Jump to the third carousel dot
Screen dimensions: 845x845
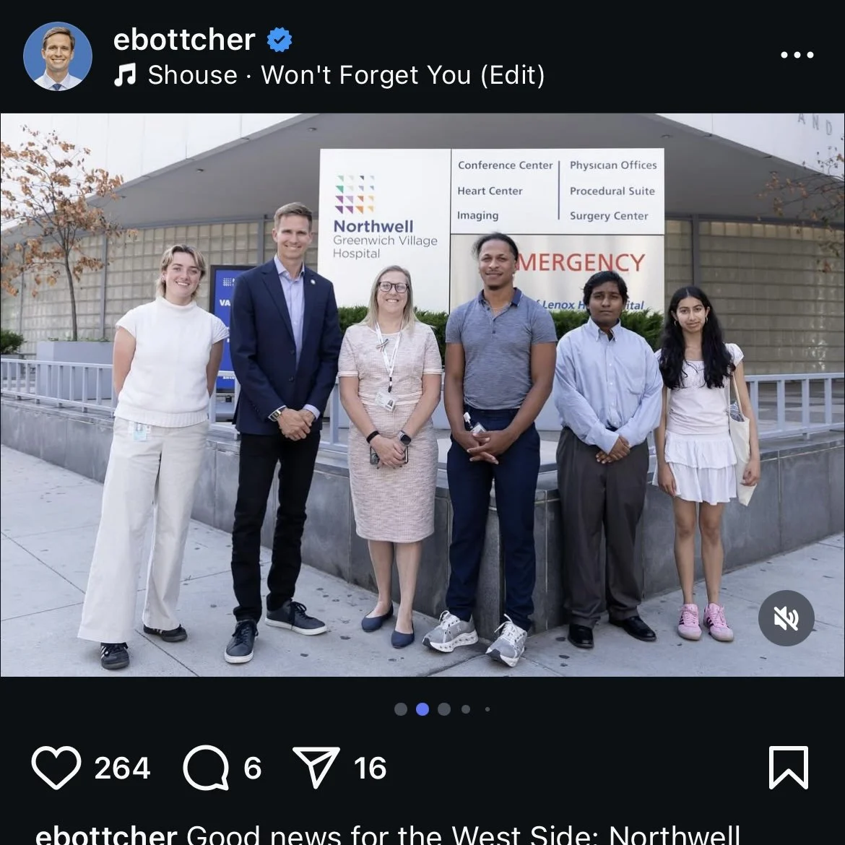[x=444, y=709]
